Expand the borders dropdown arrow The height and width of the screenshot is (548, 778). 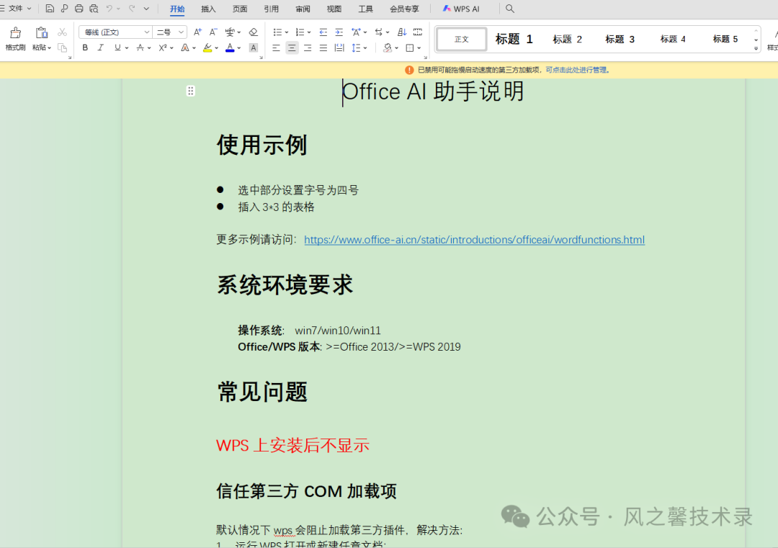pos(419,48)
